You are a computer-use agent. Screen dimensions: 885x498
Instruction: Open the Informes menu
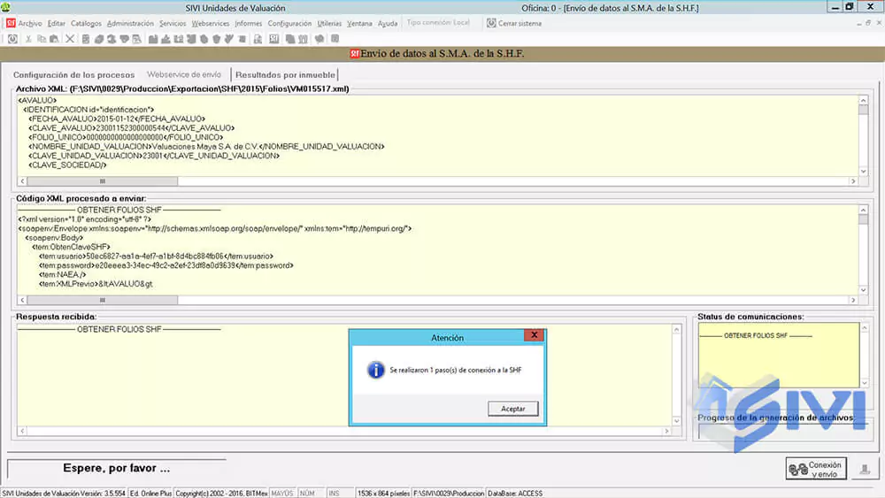249,24
